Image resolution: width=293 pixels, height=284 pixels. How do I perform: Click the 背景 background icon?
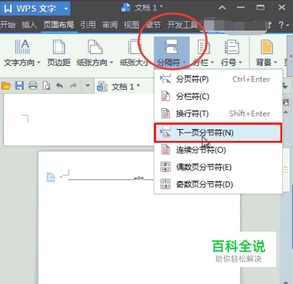pyautogui.click(x=266, y=47)
